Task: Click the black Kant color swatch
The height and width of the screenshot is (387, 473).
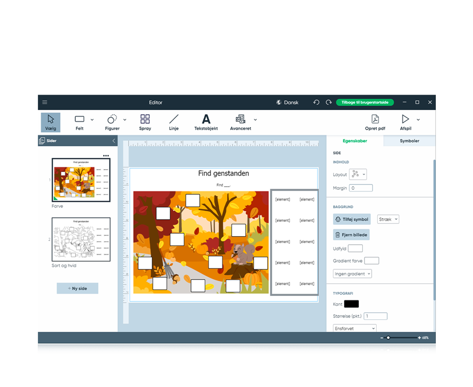Action: (351, 304)
